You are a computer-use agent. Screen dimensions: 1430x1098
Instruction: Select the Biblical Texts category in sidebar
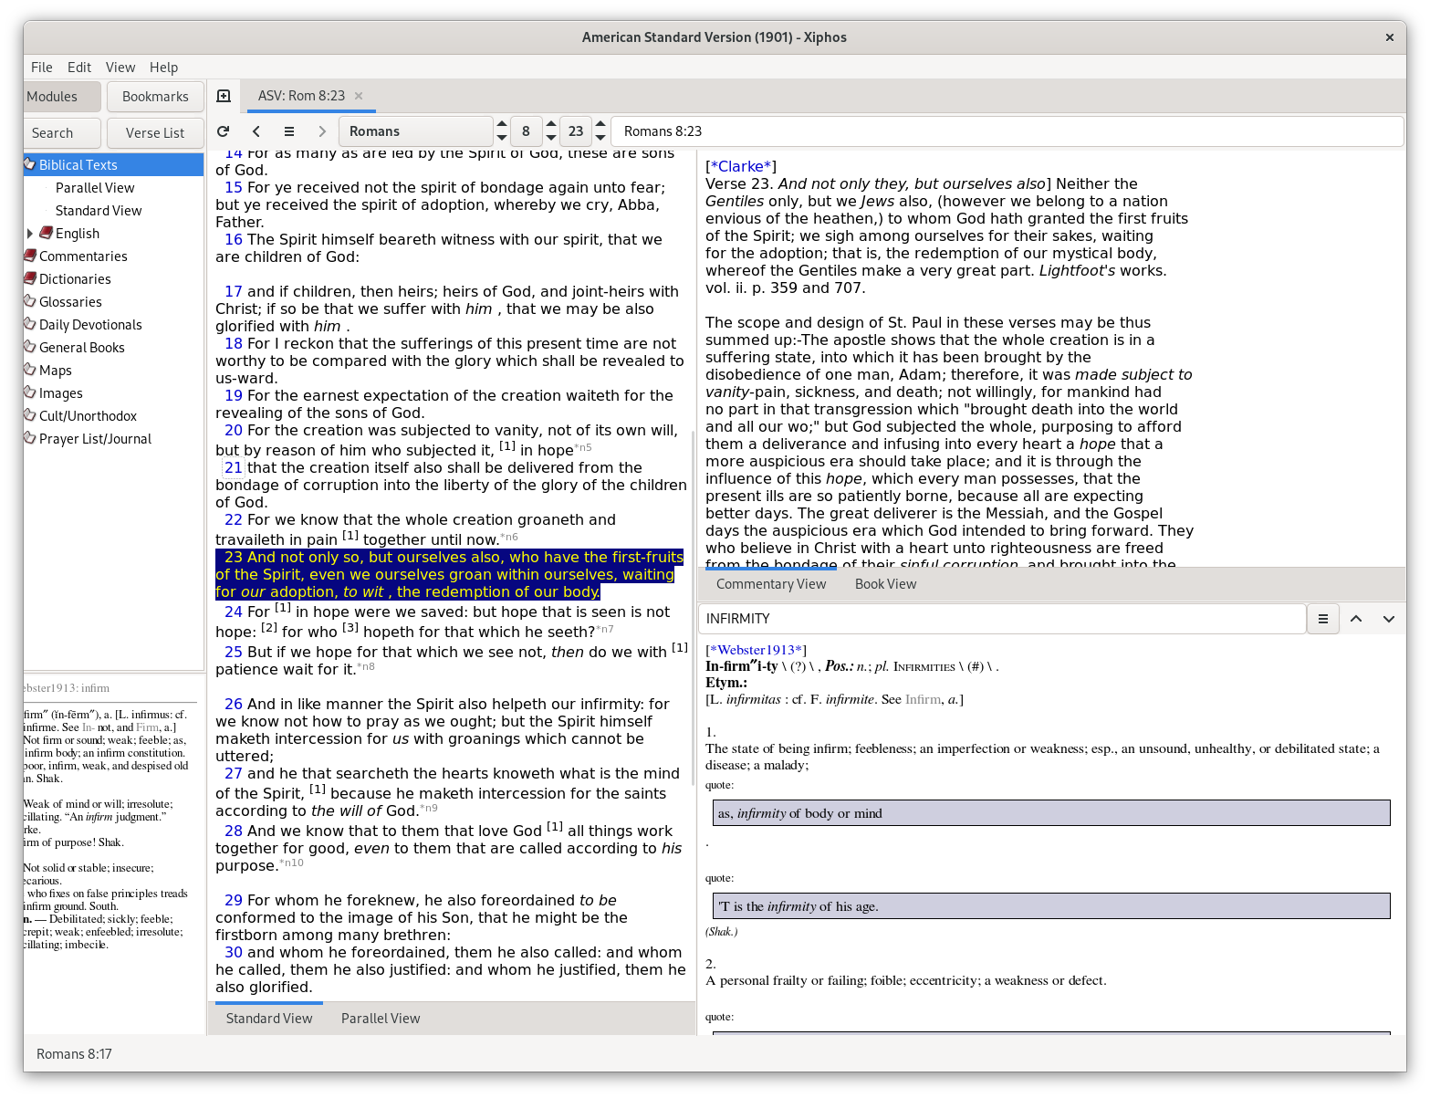(x=76, y=164)
